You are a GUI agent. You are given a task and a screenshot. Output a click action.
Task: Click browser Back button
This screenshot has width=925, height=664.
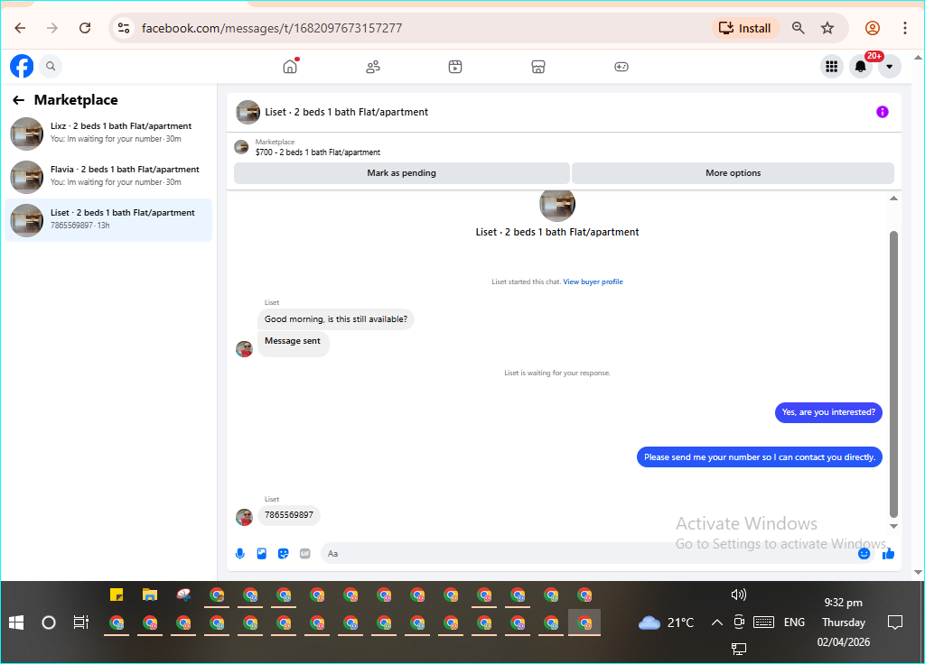click(x=20, y=28)
